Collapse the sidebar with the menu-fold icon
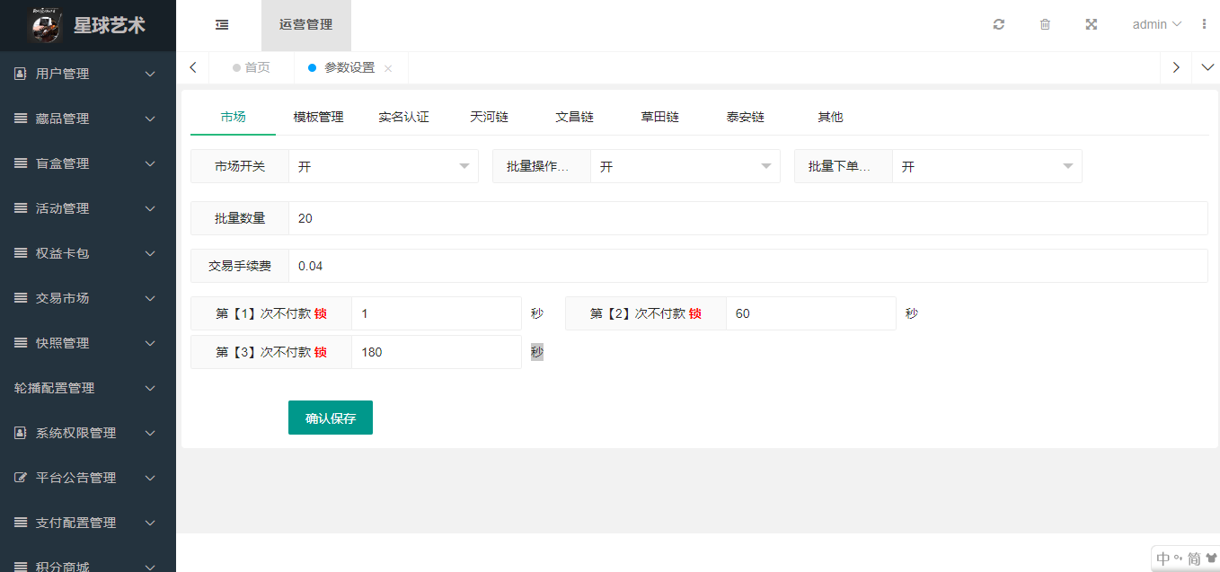 pos(222,25)
